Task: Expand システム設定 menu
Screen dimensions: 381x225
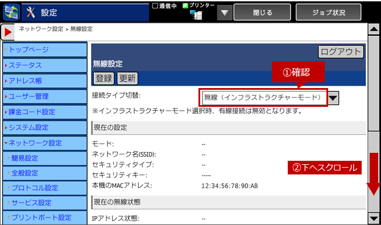Action: pos(45,127)
